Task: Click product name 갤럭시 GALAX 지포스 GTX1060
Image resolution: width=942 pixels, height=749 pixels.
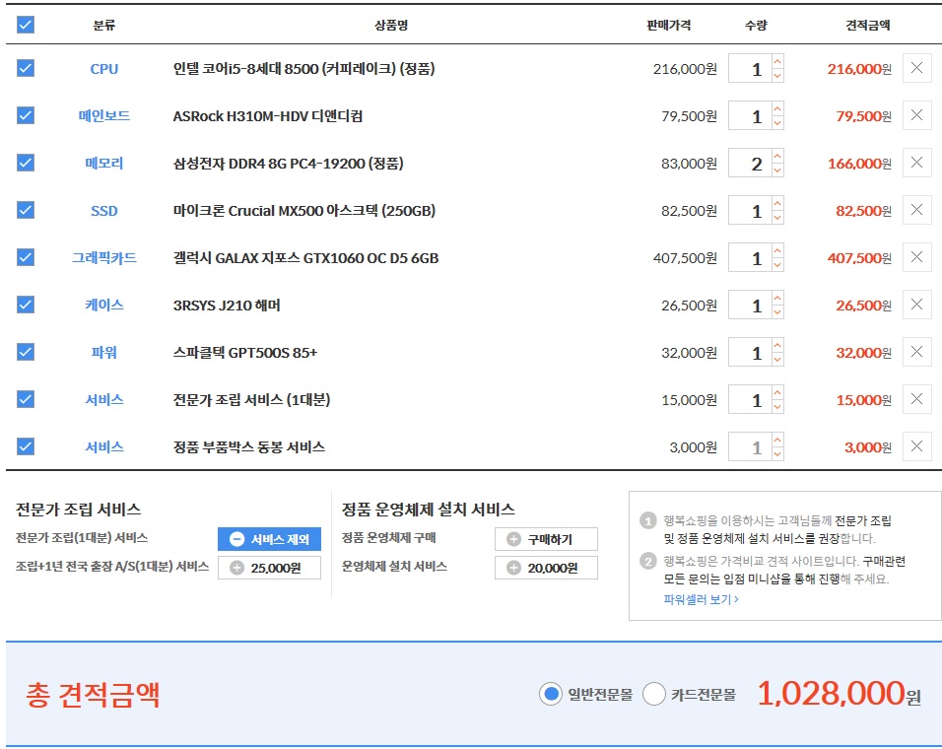Action: point(305,257)
